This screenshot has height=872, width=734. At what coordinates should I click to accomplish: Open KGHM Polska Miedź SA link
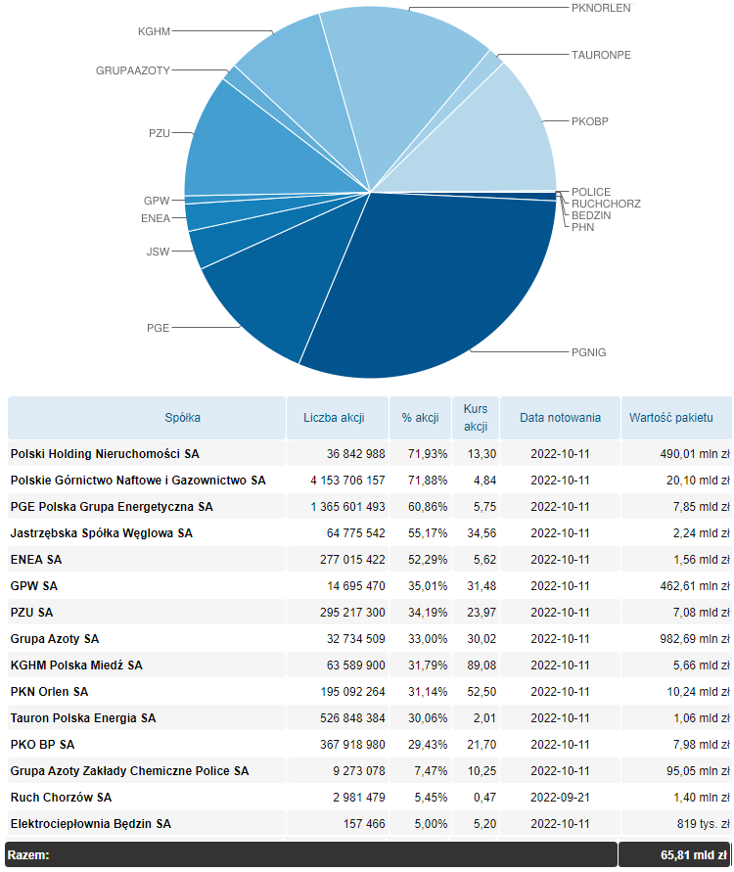pos(76,665)
